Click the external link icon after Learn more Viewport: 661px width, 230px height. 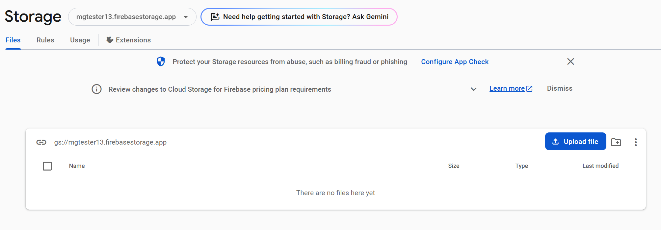[529, 89]
